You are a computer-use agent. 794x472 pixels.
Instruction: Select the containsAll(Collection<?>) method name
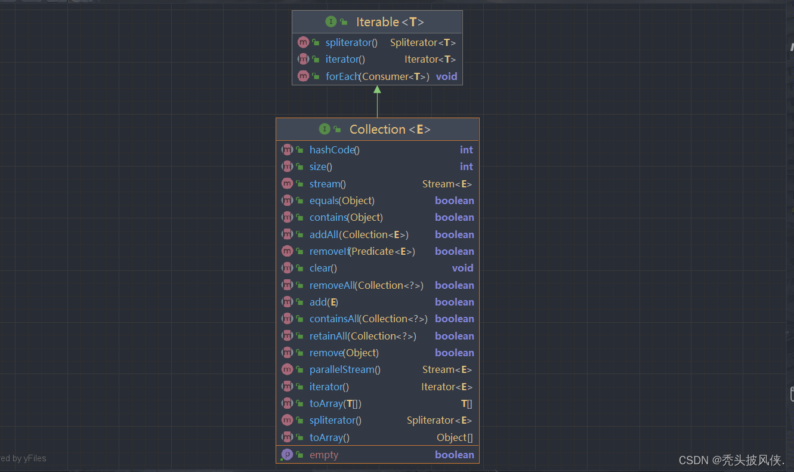[x=369, y=319]
